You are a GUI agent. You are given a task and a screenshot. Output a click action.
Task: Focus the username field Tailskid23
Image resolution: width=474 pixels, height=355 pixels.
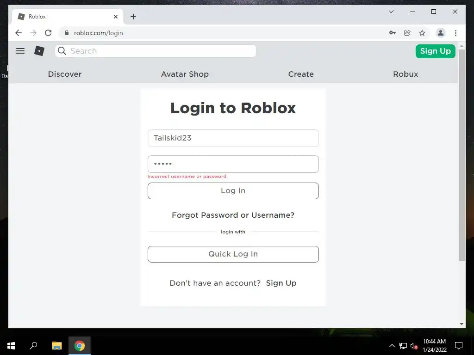[x=233, y=138]
